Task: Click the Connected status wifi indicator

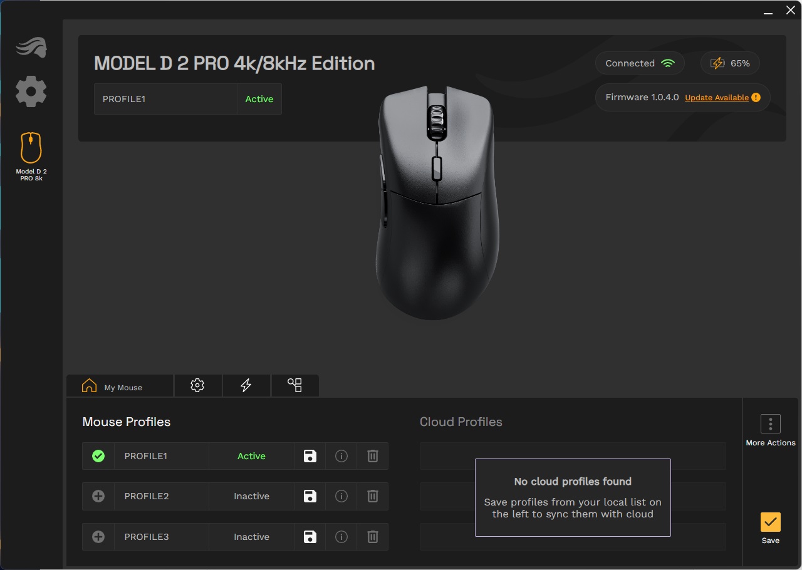Action: point(639,63)
